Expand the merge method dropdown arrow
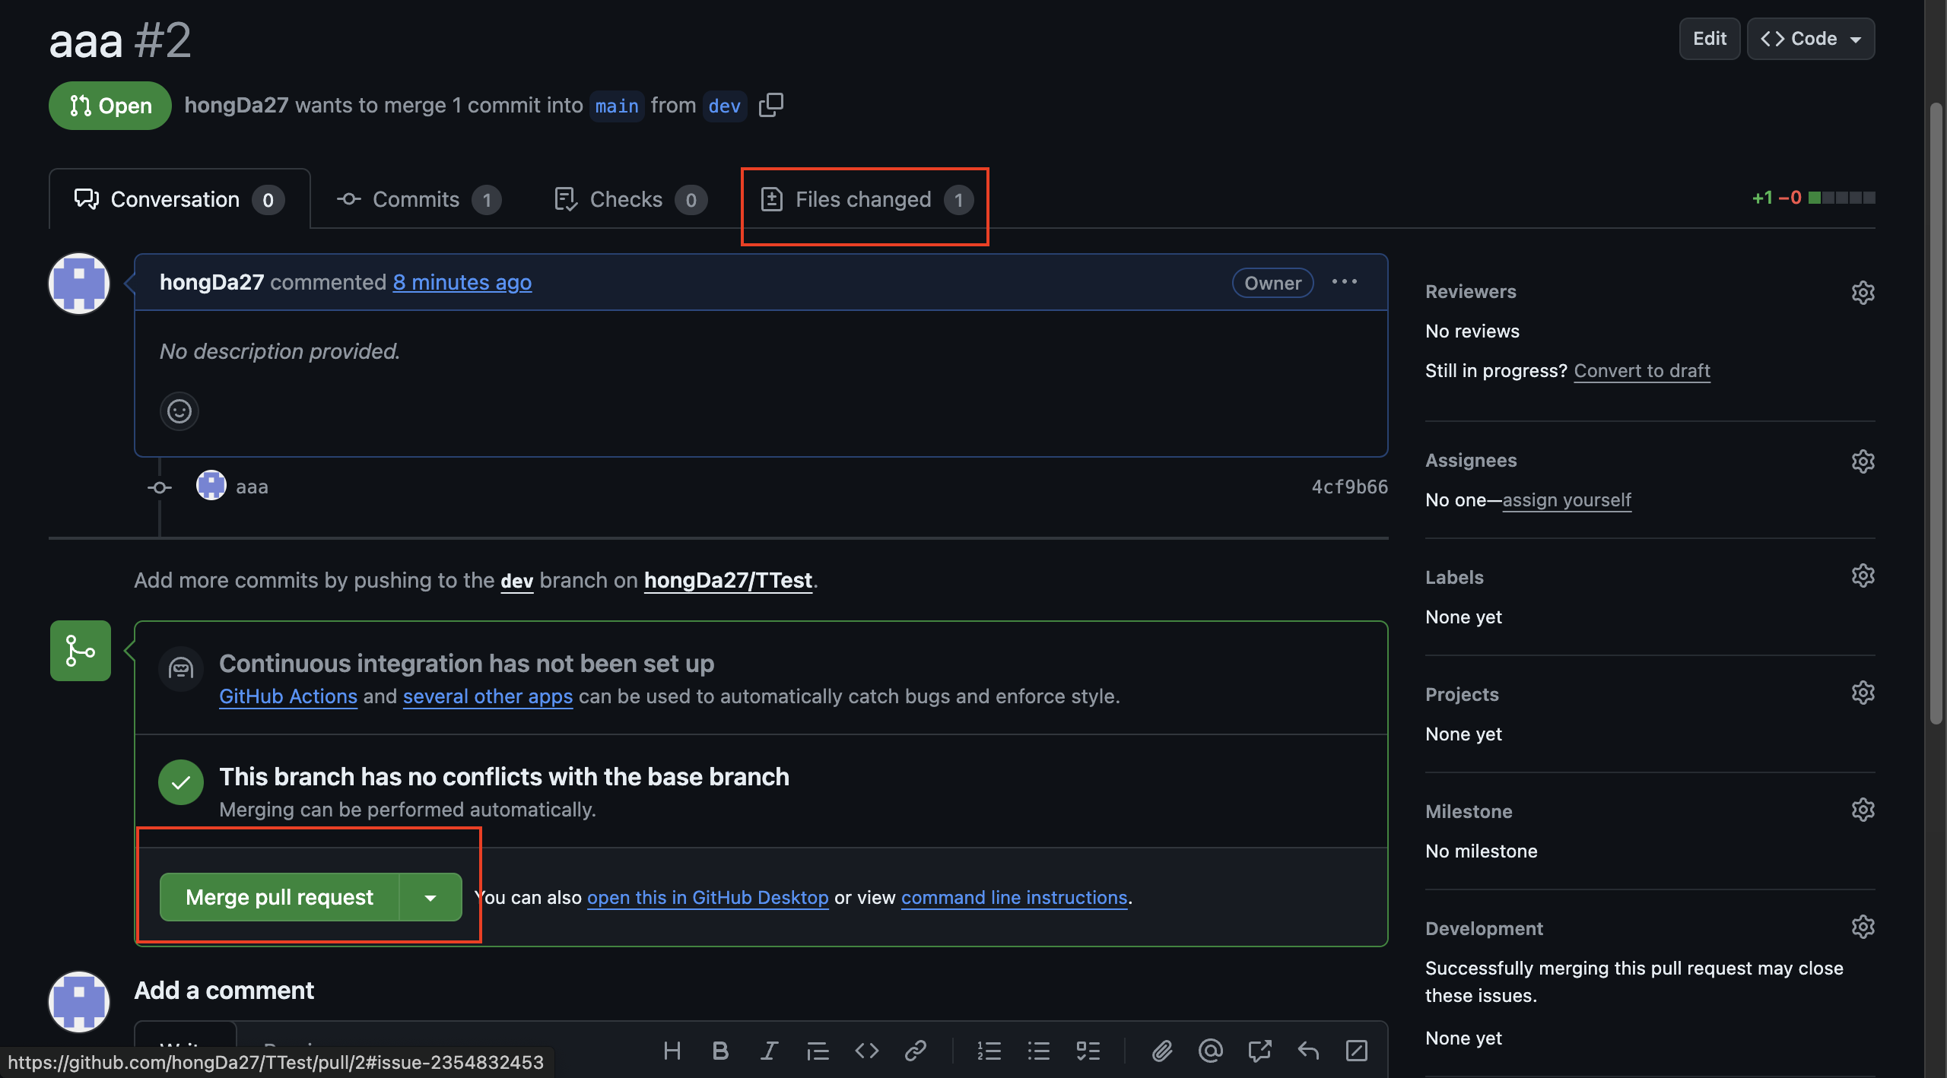This screenshot has width=1947, height=1078. 430,897
